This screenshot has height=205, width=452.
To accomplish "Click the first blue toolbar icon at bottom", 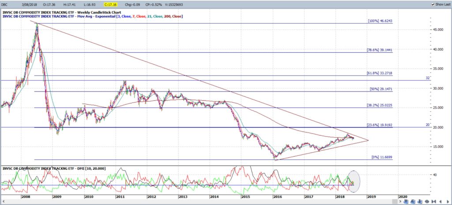I will pos(406,201).
